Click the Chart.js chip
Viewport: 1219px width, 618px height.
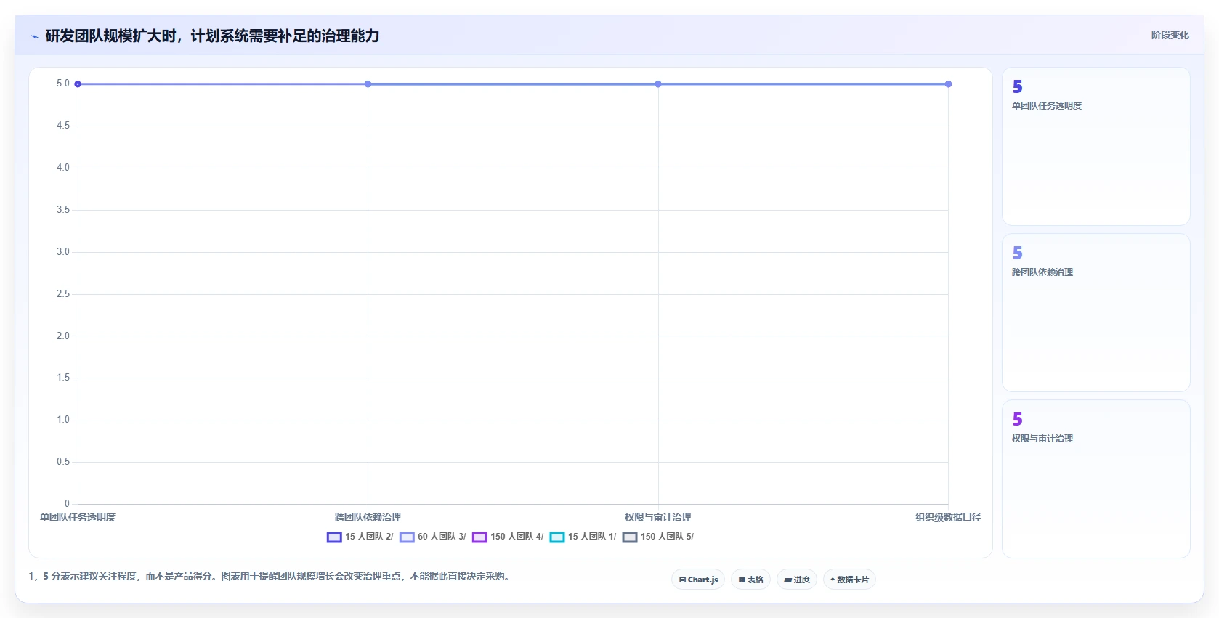coord(698,580)
